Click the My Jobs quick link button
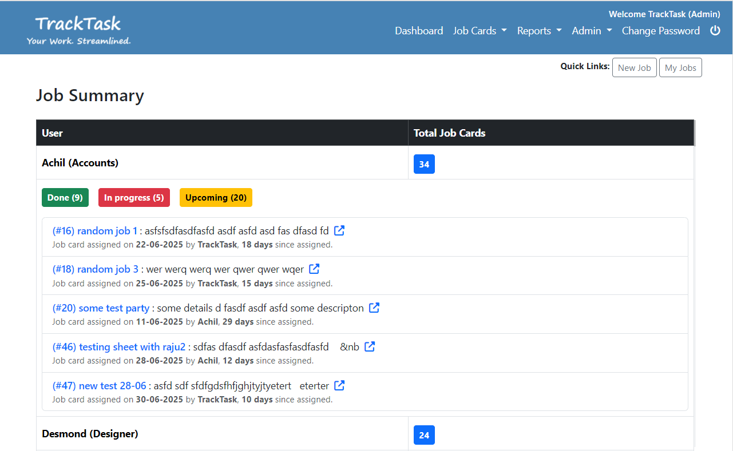Image resolution: width=733 pixels, height=451 pixels. (x=680, y=67)
